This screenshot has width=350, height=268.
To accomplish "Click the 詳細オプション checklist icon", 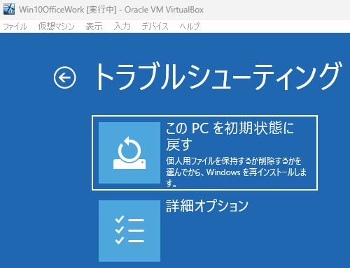I will 129,231.
